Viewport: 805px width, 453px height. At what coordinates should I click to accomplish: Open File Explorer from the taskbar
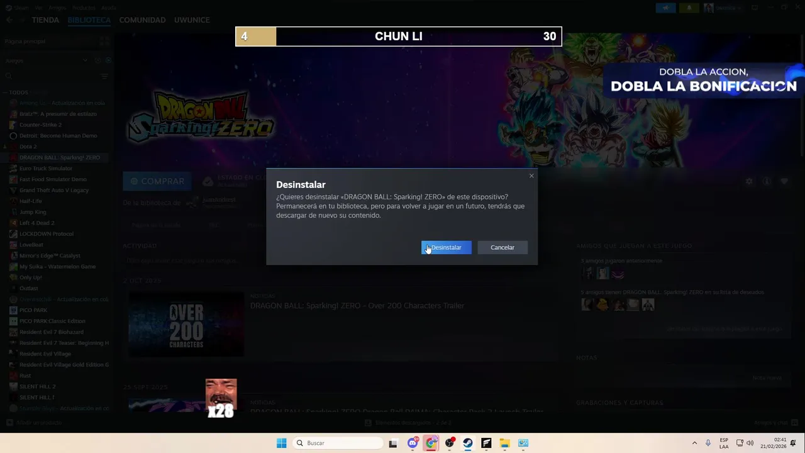pyautogui.click(x=504, y=443)
